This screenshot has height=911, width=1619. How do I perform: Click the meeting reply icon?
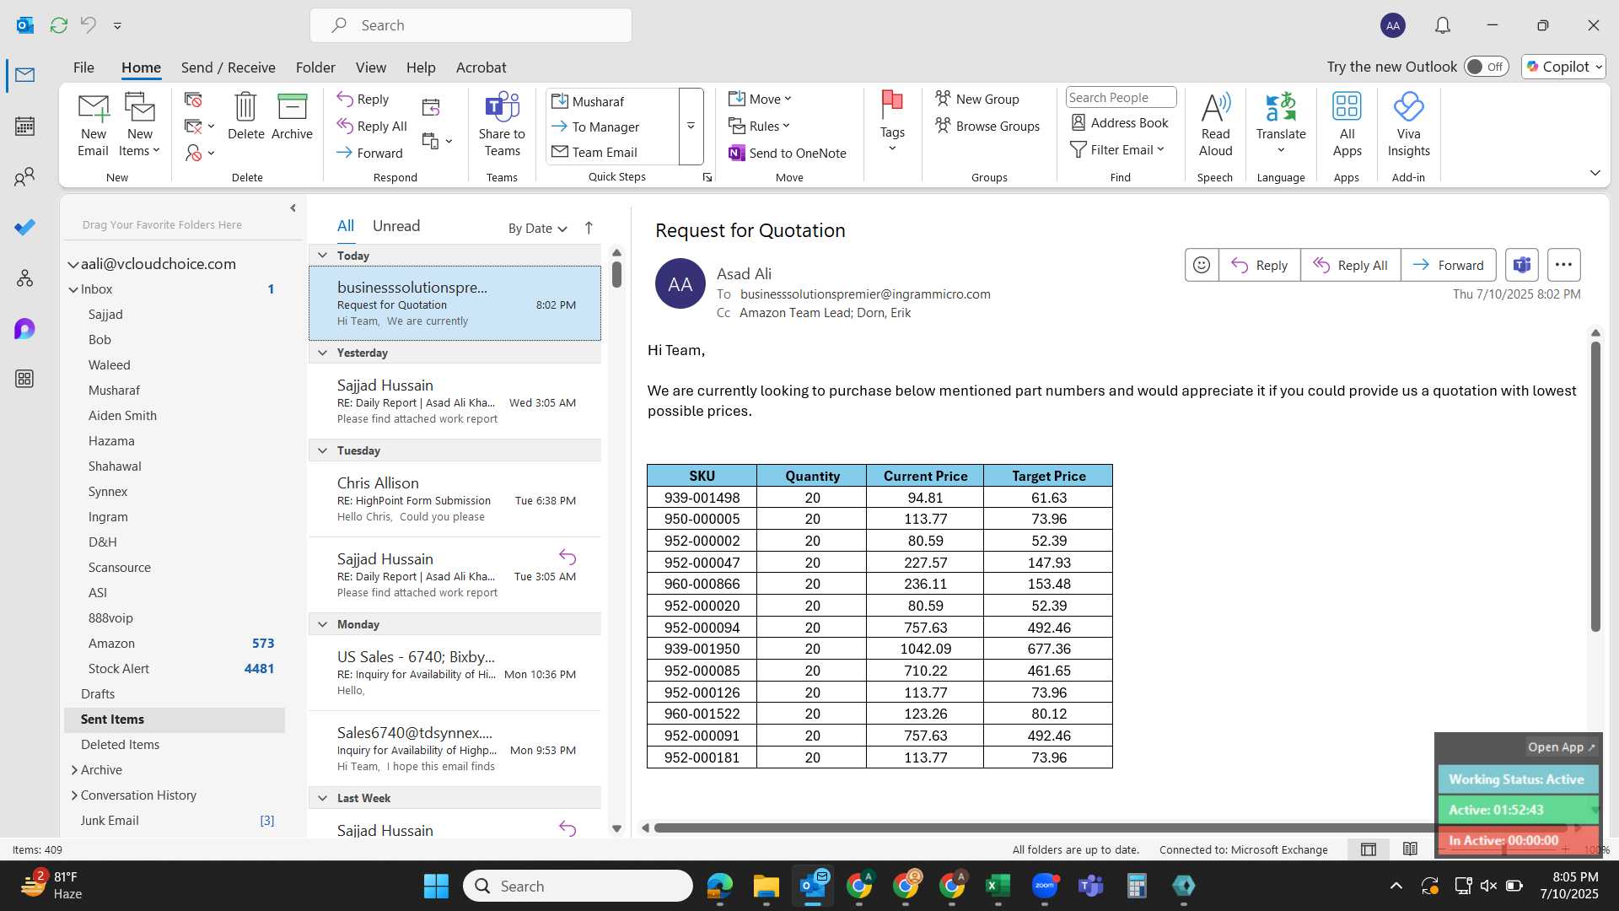(x=431, y=107)
